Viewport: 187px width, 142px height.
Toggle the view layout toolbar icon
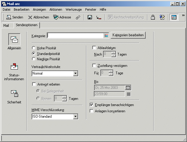pyautogui.click(x=174, y=17)
